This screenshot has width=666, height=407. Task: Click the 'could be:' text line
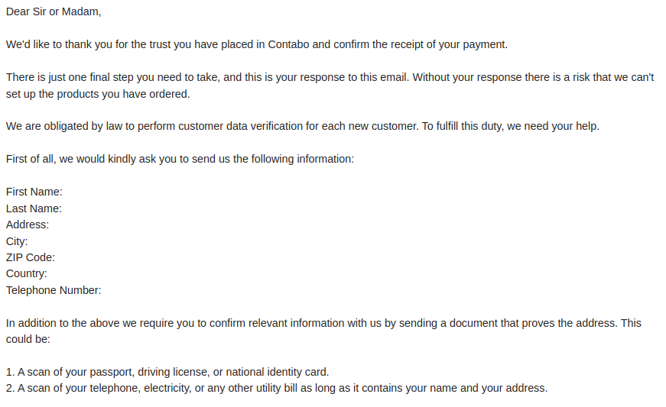click(x=28, y=340)
